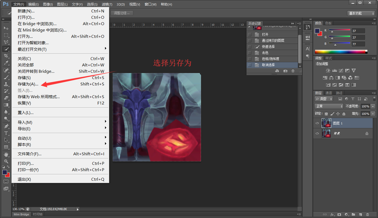
Task: Click foreground color swatch in Color panel
Action: pos(317,31)
